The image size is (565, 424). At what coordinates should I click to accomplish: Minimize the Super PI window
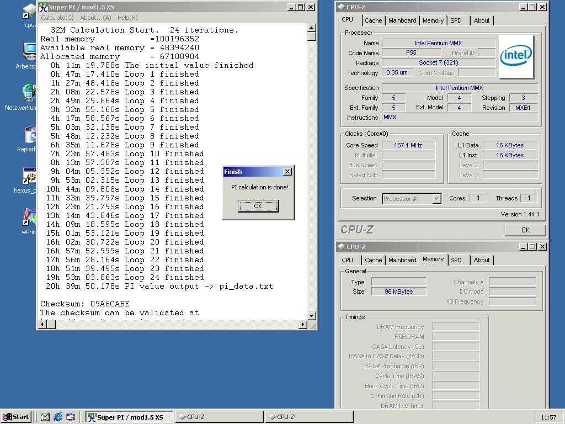[292, 7]
